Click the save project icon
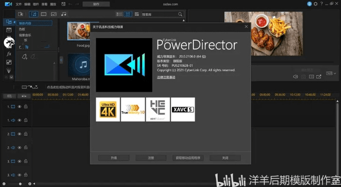This screenshot has height=187, width=341. coord(63,4)
